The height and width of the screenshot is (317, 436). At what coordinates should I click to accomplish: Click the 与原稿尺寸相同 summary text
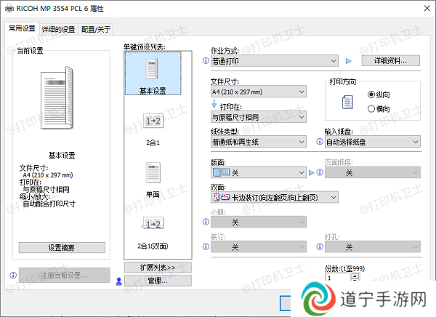tap(47, 190)
